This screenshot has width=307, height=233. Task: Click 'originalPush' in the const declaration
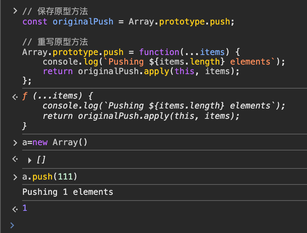click(x=83, y=21)
